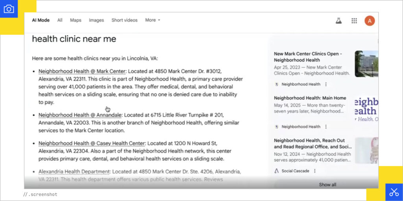Open Neighborhood Health @ Annandale link
Image resolution: width=403 pixels, height=201 pixels.
(x=80, y=115)
